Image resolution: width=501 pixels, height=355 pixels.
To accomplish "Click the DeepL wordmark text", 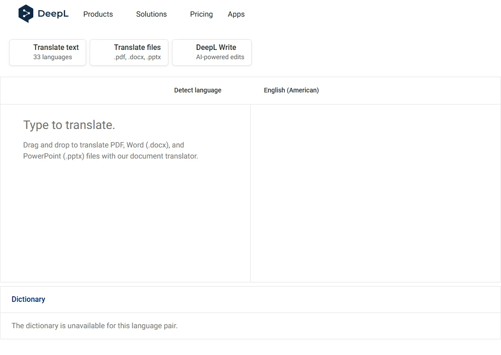I will pos(53,14).
